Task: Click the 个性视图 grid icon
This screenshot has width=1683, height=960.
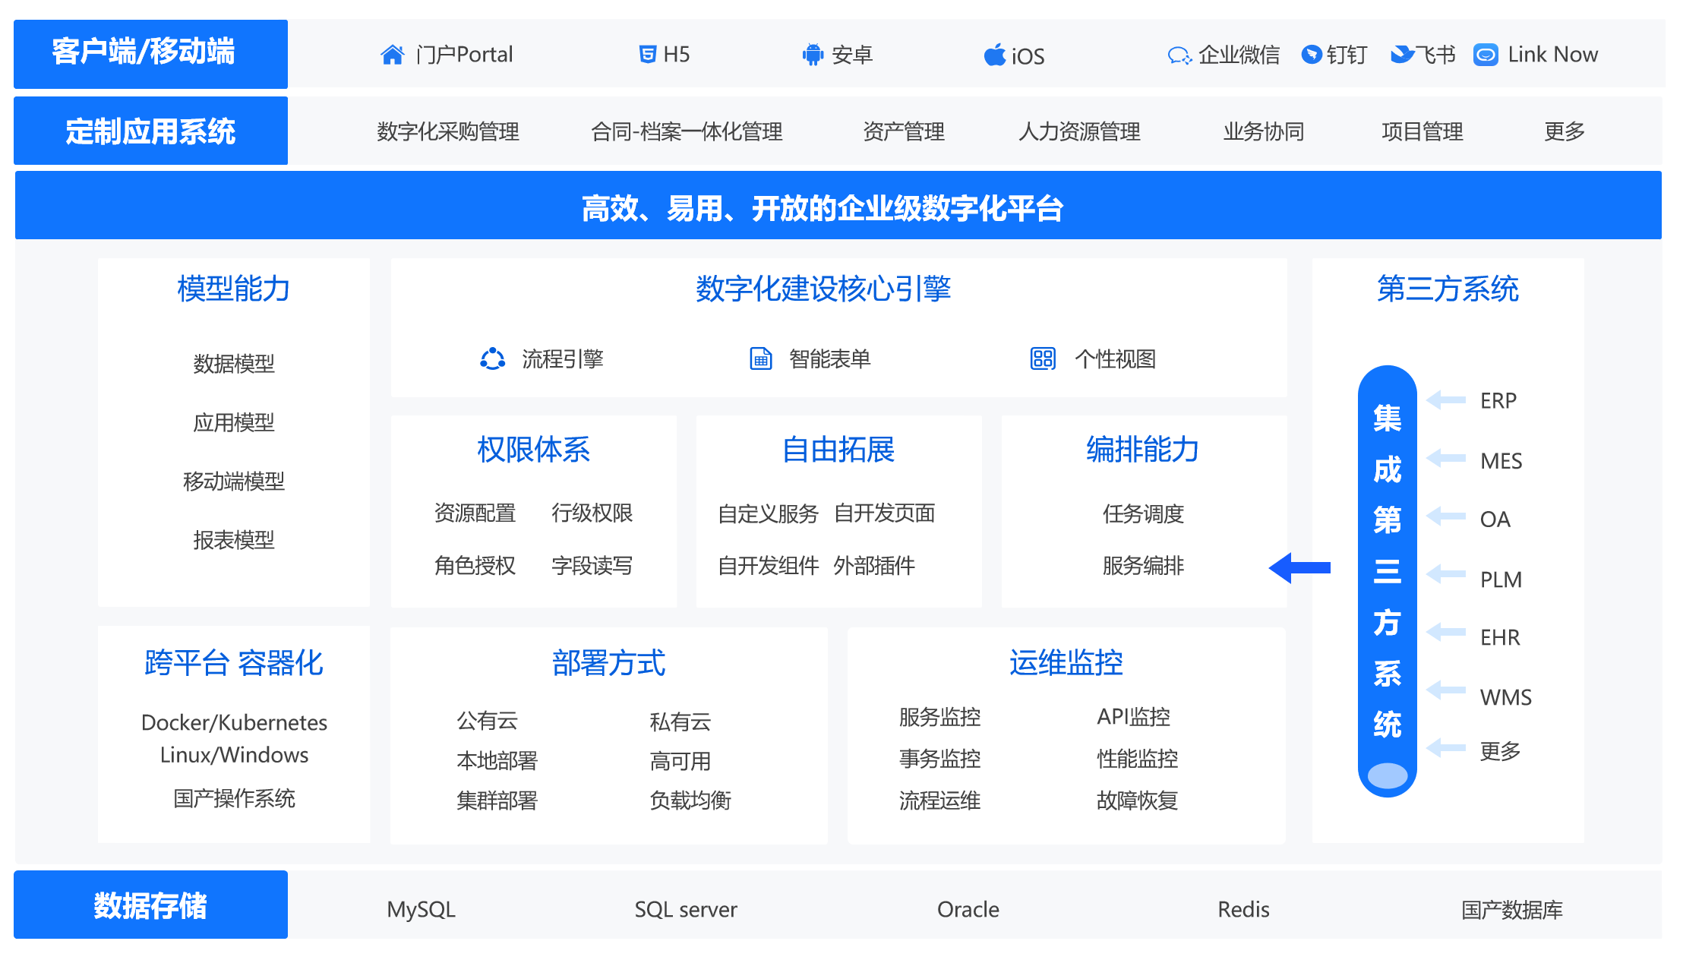Action: [1043, 358]
